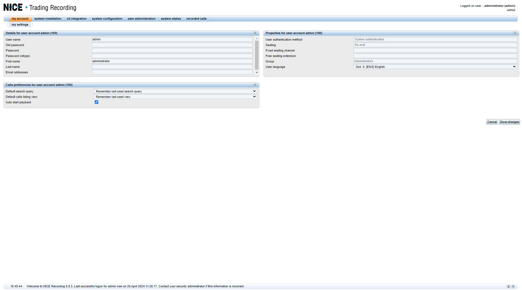
Task: Open the User language dropdown
Action: click(435, 67)
